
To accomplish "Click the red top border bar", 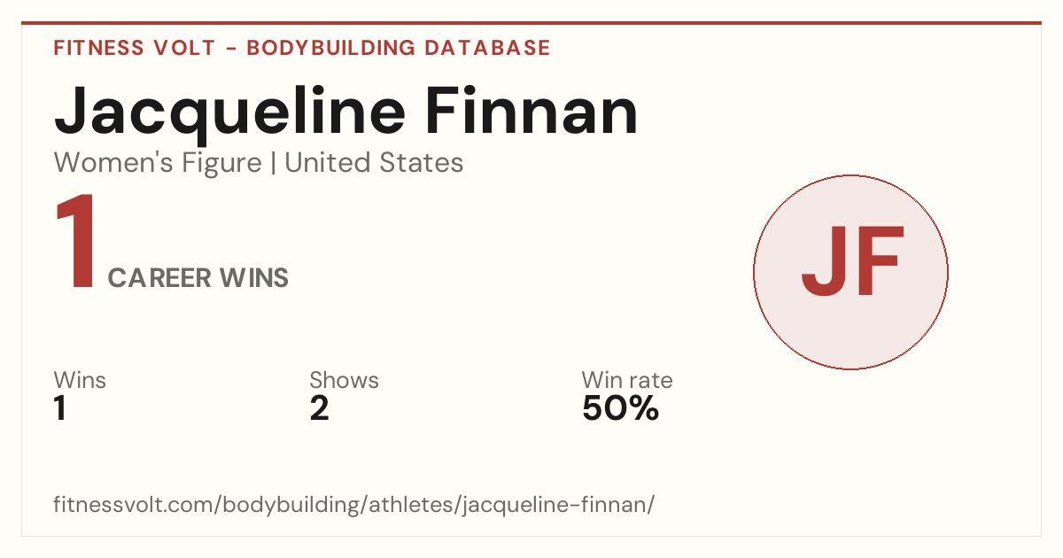I will point(531,23).
